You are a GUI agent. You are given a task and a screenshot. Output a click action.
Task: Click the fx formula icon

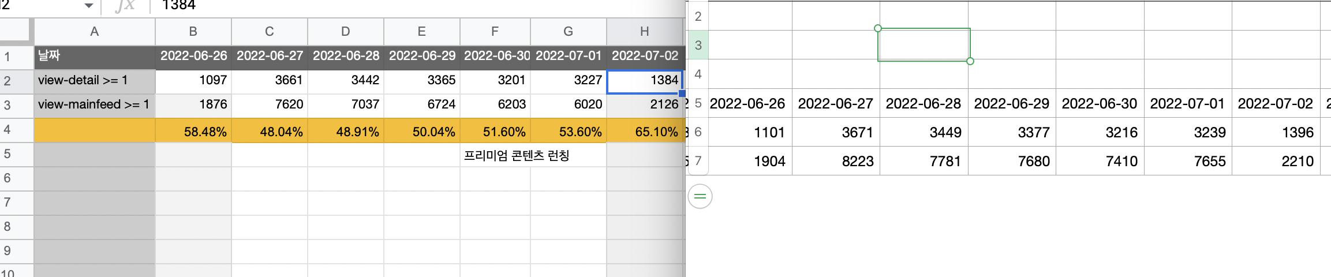coord(125,6)
